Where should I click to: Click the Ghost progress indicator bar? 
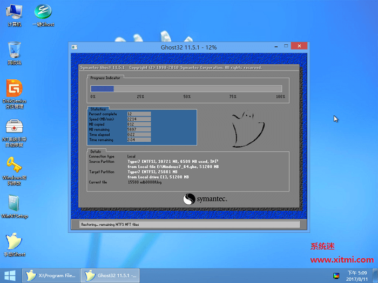pos(186,88)
